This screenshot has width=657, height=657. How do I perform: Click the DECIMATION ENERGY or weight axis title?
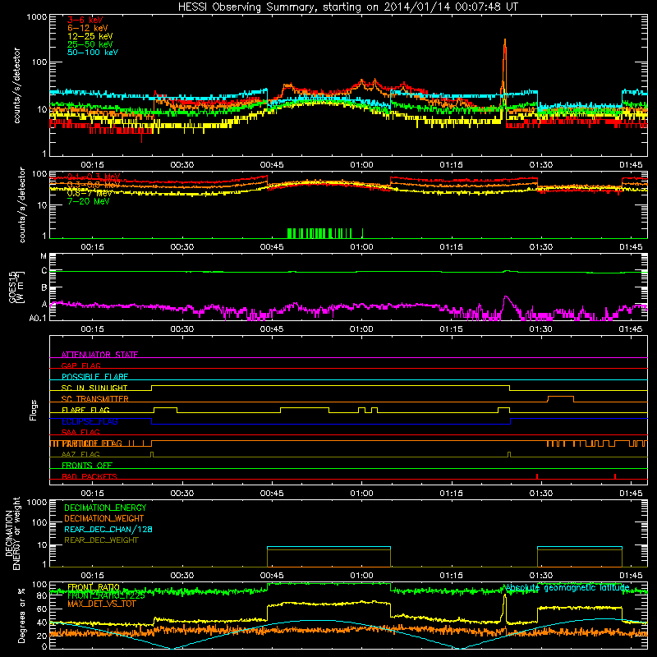click(12, 533)
